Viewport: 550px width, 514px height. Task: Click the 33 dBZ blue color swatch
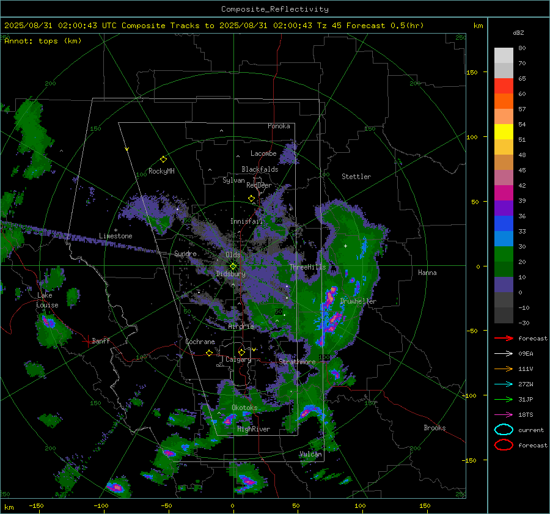click(x=504, y=223)
